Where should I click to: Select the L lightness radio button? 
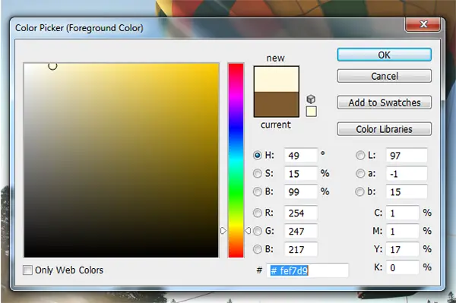pyautogui.click(x=360, y=156)
